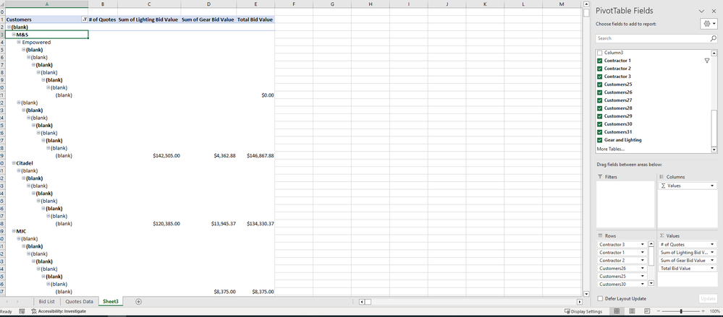The height and width of the screenshot is (317, 723).
Task: Click Rows area scroll down arrow
Action: (651, 284)
